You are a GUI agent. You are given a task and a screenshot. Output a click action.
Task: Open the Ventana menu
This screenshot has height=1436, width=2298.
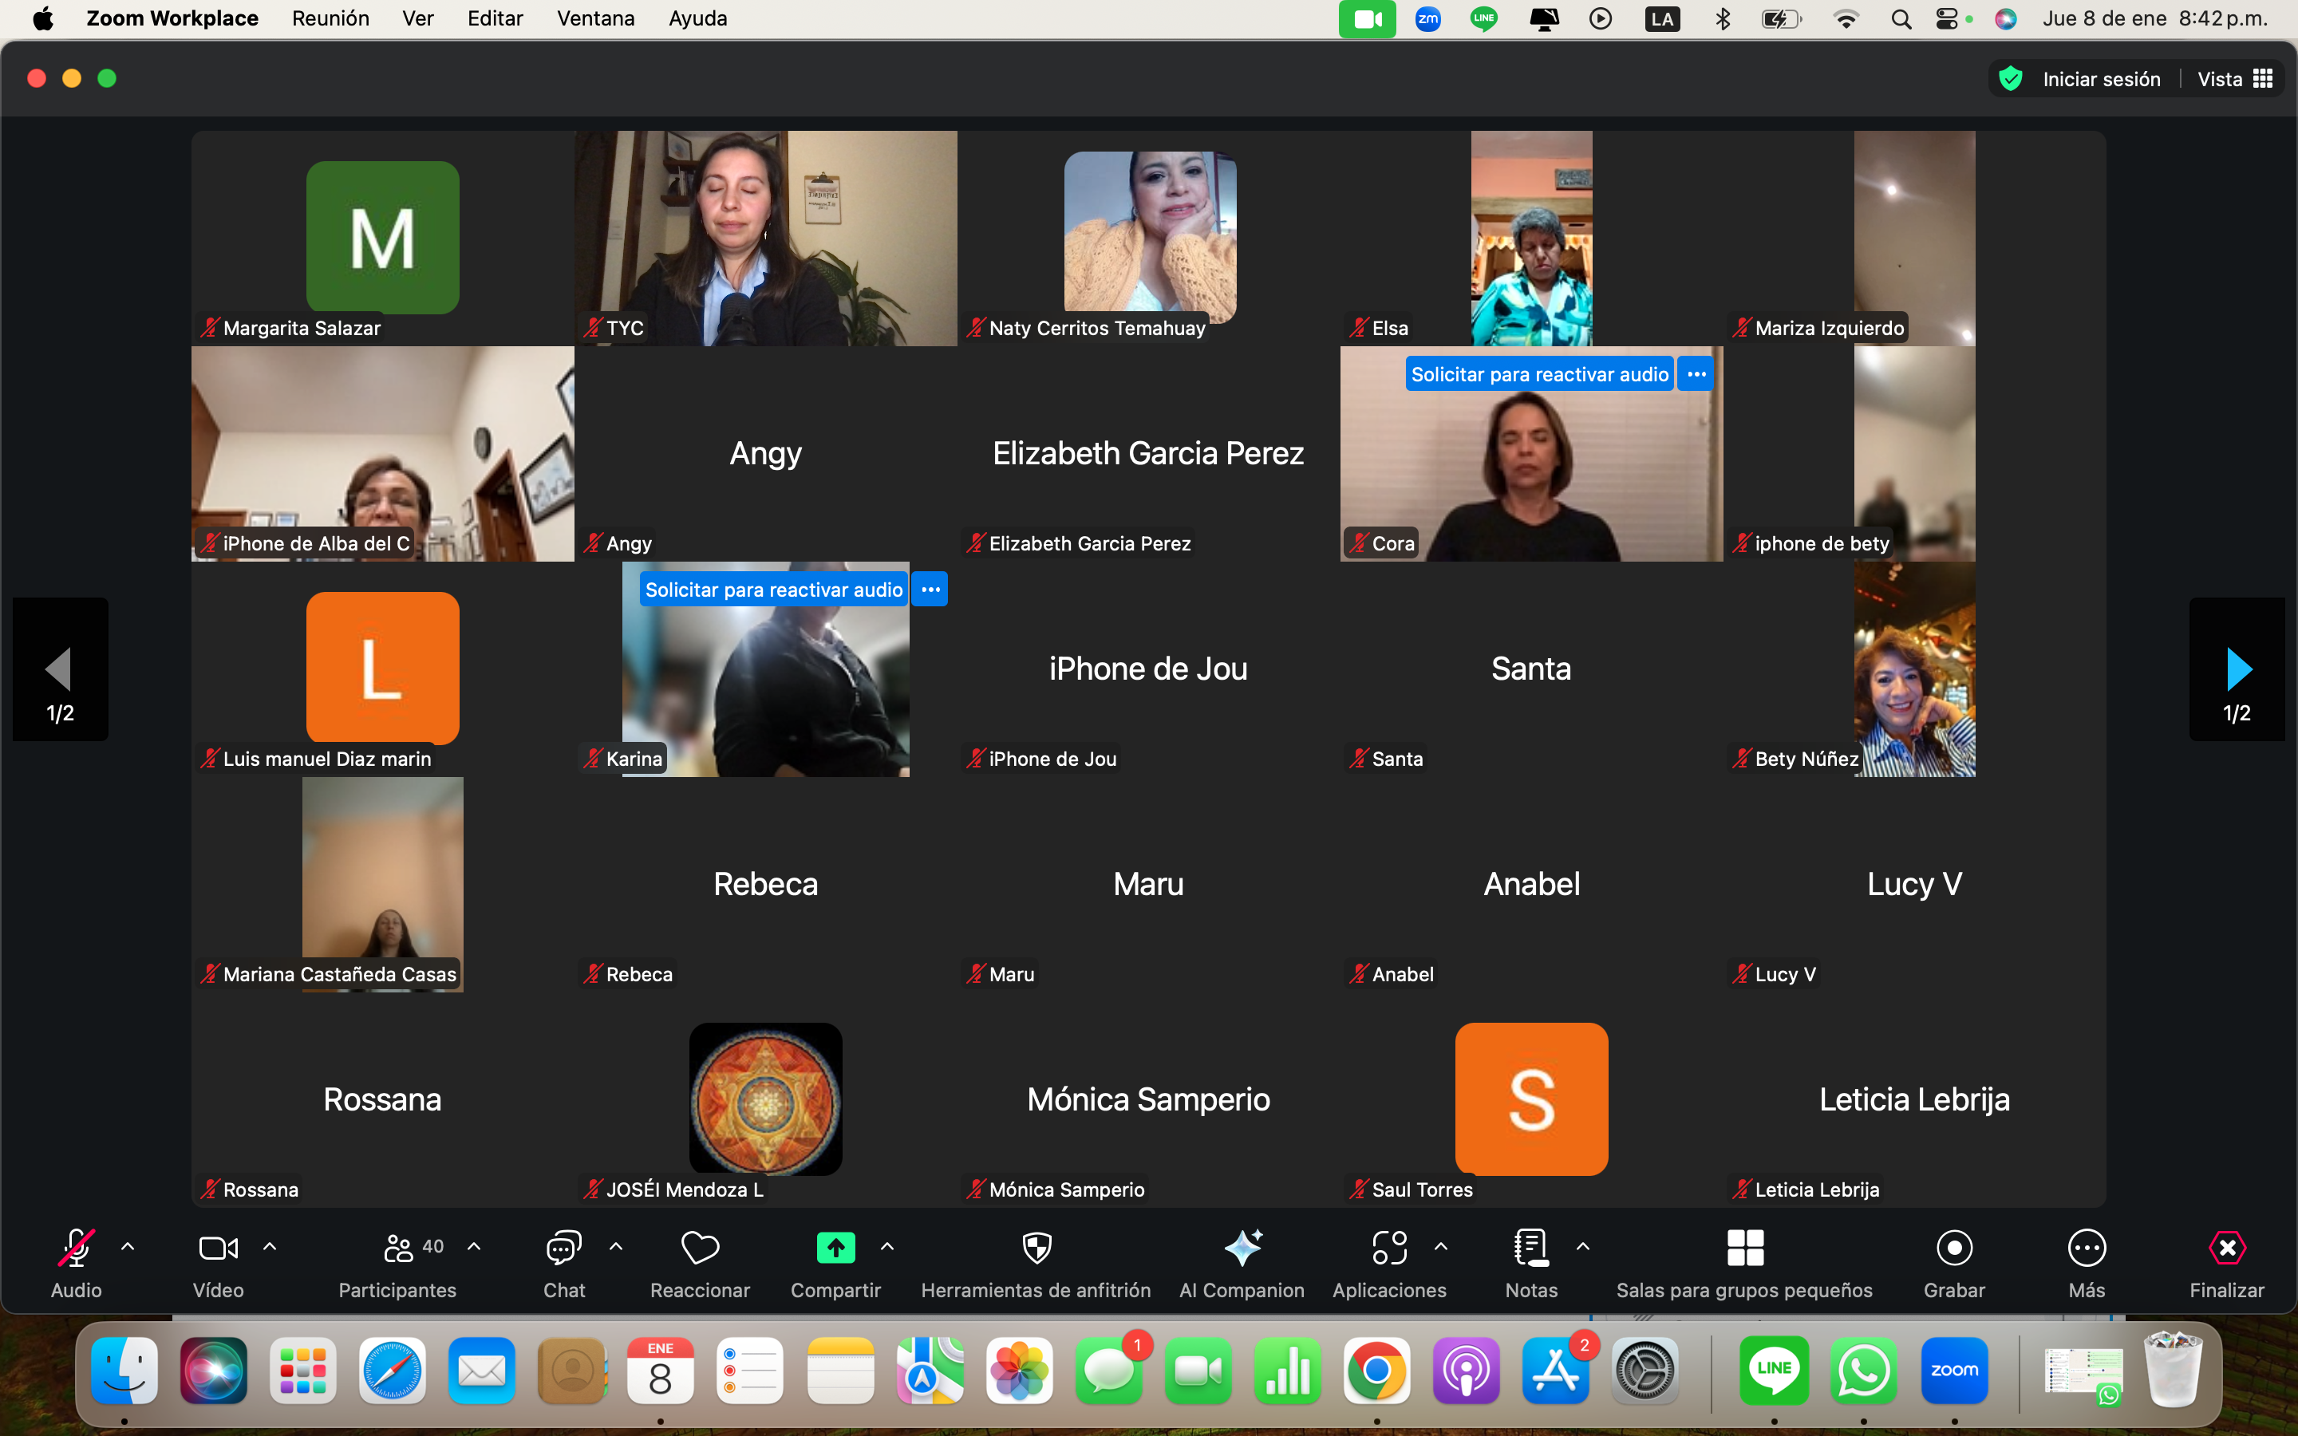tap(595, 19)
